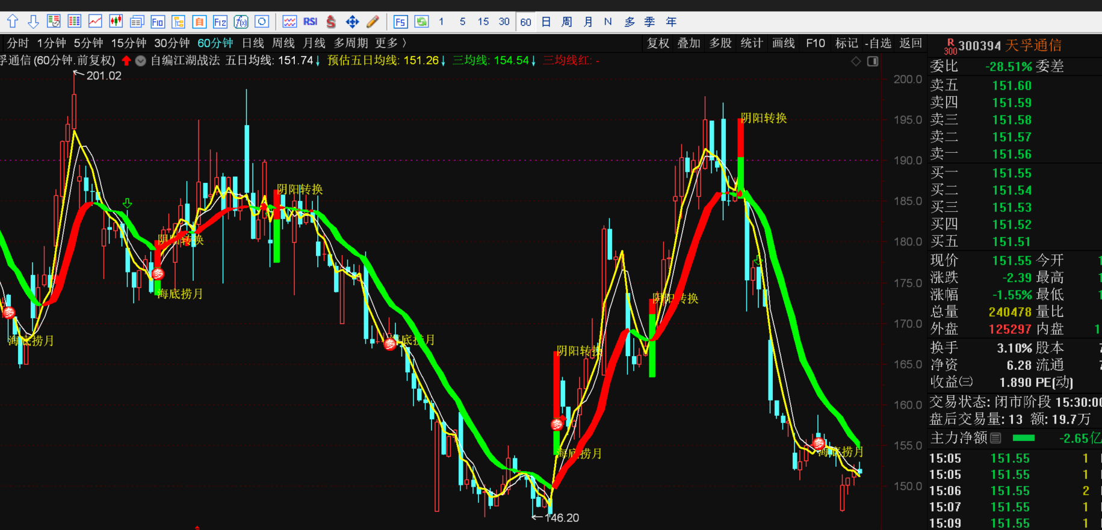Select the 周 weekly toolbar period button

(567, 22)
